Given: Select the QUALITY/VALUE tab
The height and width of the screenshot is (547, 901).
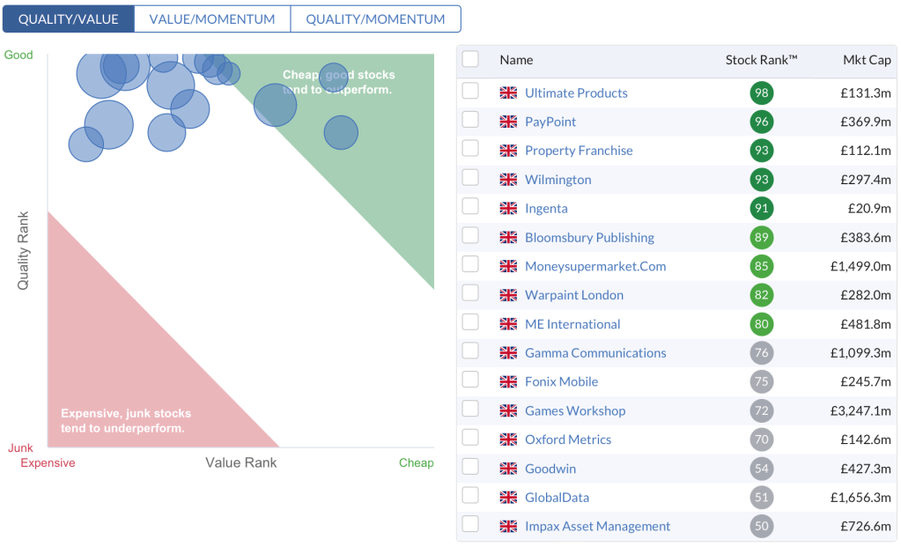Looking at the screenshot, I should 69,18.
